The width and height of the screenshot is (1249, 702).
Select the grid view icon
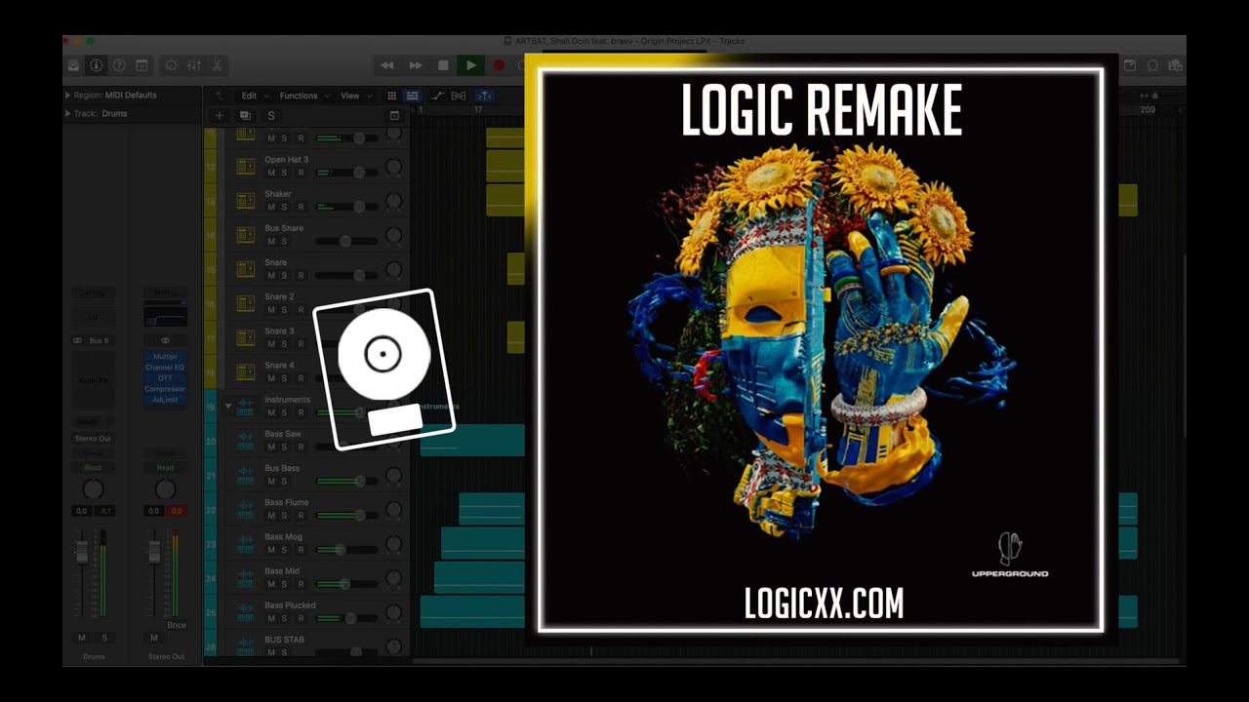point(392,96)
